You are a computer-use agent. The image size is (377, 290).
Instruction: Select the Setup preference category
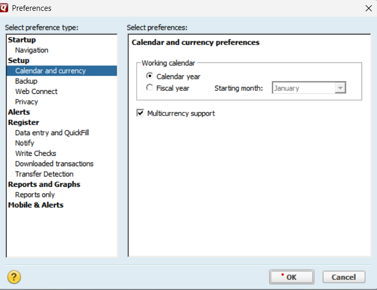(x=19, y=60)
